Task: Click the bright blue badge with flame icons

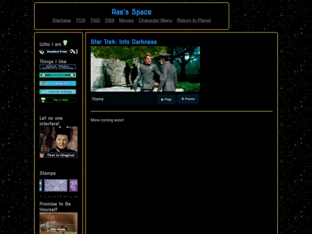Action: point(58,83)
